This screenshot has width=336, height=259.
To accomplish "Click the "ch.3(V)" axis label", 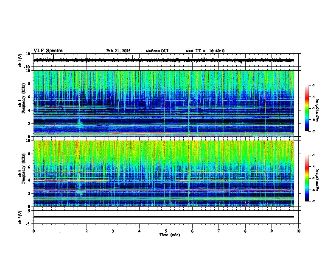I will pyautogui.click(x=20, y=217).
